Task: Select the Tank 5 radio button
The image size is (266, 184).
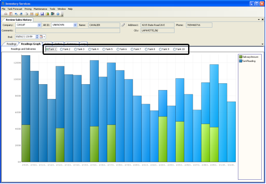Action: [x=104, y=49]
